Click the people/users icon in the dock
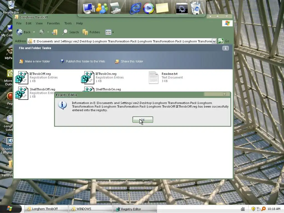This screenshot has width=284, height=213. tap(102, 8)
